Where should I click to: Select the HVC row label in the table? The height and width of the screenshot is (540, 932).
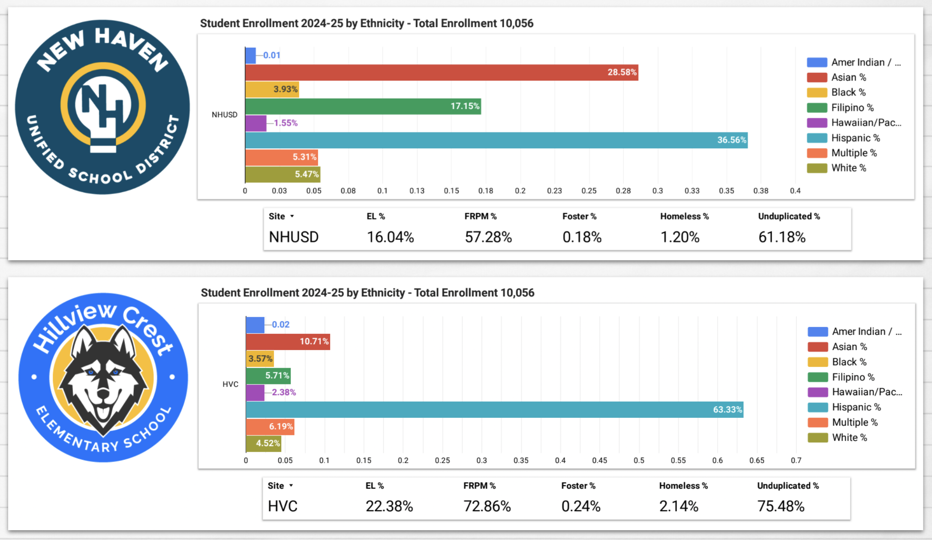[282, 506]
